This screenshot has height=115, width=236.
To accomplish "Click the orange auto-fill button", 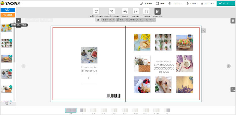I will coord(8,15).
